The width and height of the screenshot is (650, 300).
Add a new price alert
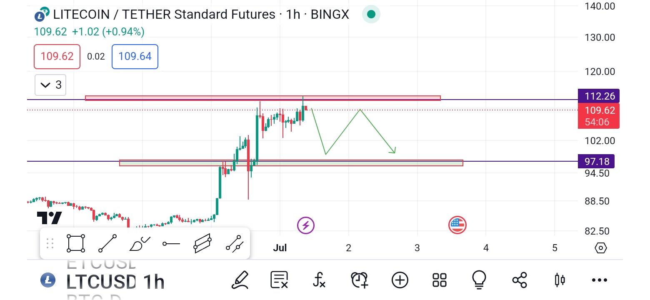click(x=360, y=280)
